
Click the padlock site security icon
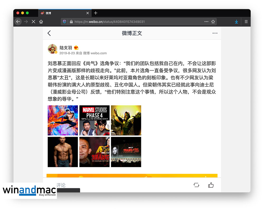(71, 22)
